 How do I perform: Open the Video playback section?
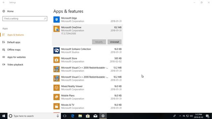pyautogui.click(x=15, y=64)
